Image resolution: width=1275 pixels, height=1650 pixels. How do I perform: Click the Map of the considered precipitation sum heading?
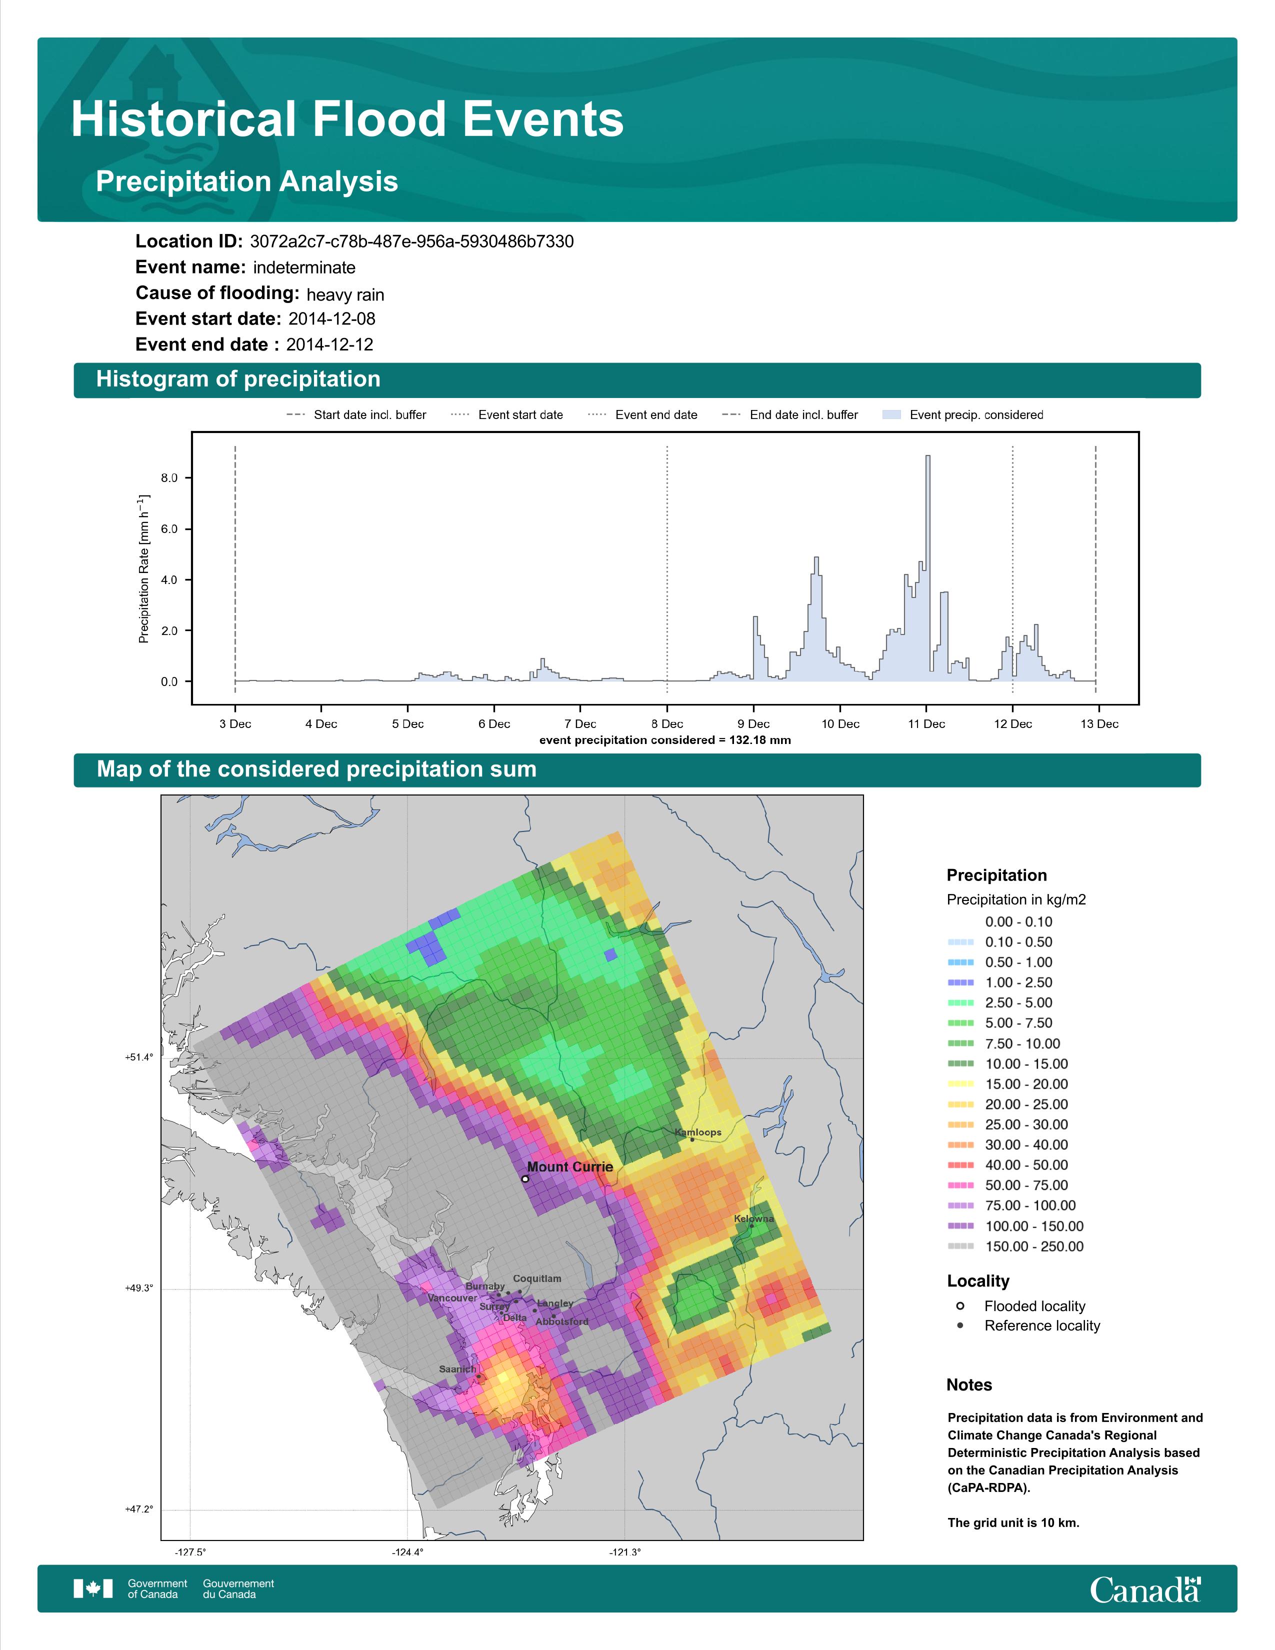pyautogui.click(x=316, y=769)
